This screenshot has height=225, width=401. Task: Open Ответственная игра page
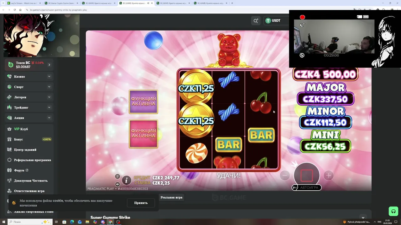(29, 191)
